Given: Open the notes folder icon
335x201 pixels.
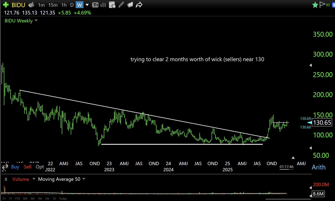Looking at the screenshot, I should [x=130, y=5].
